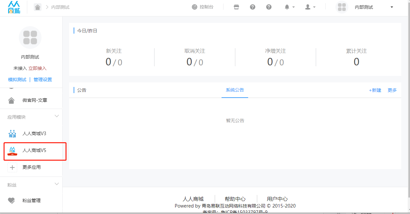Click the 人人商城V3 app icon
410x214 pixels.
(12, 134)
